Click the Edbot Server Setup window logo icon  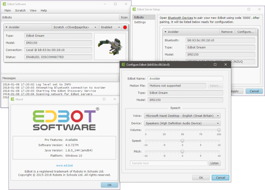[x=134, y=9]
